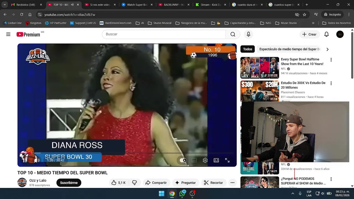Expand hidden bookmarks chevron
Viewport: 354px width, 199px height.
(313, 23)
